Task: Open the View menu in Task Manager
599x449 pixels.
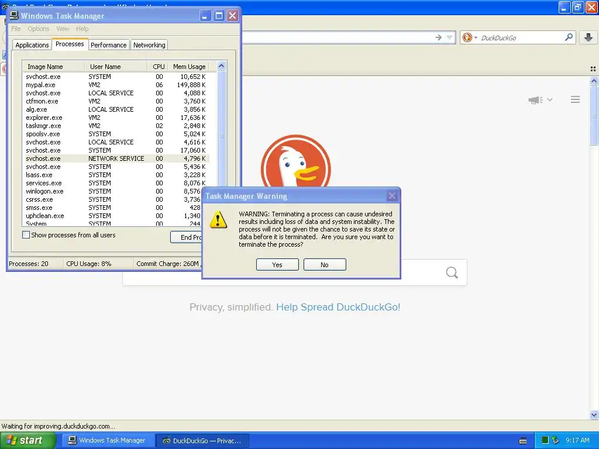Action: point(63,29)
